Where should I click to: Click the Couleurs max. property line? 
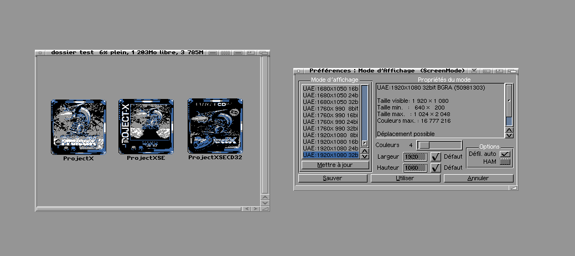coord(414,121)
